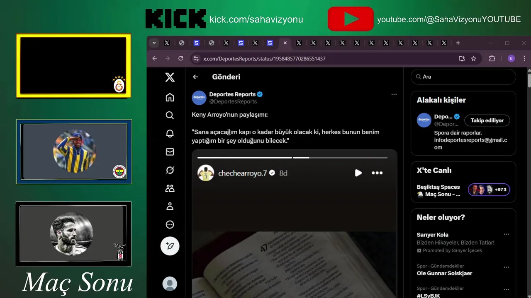Click kick.com/sahavizyonu text
531x298 pixels.
pyautogui.click(x=256, y=19)
